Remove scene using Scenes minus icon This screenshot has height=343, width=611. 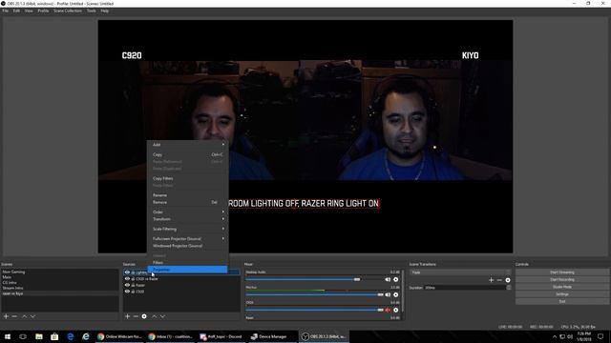tap(14, 316)
